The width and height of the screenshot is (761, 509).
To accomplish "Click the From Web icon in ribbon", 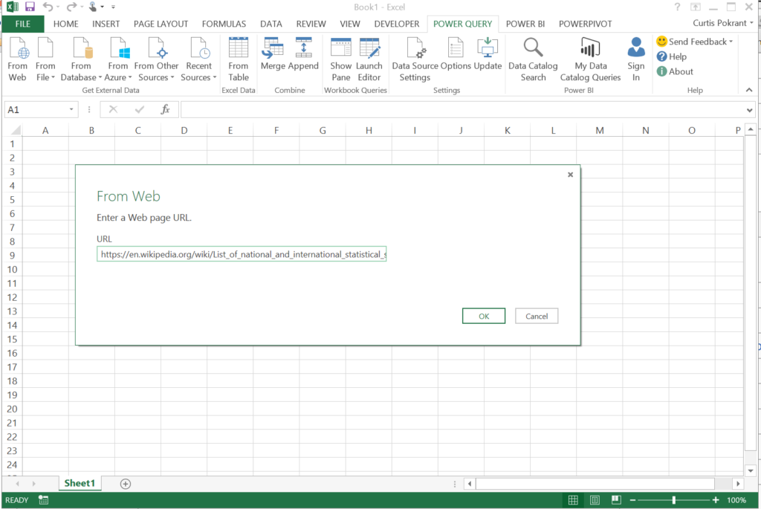I will coord(18,59).
